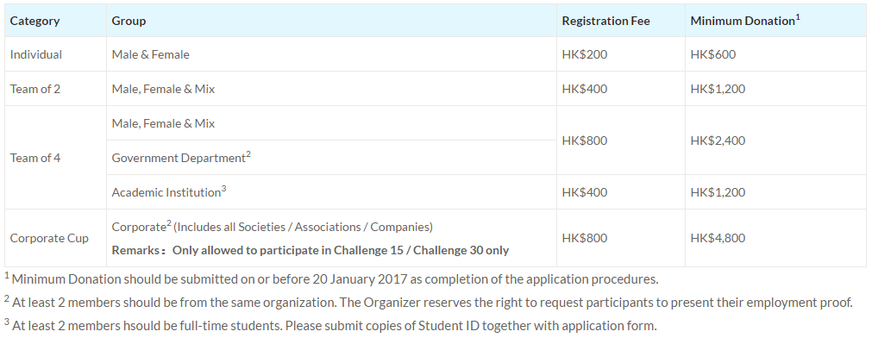This screenshot has height=344, width=872.
Task: Click the Challenge 15 / Challenge 30 remarks
Action: click(x=311, y=250)
